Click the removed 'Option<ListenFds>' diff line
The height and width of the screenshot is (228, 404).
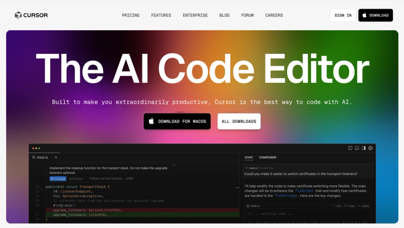[142, 210]
